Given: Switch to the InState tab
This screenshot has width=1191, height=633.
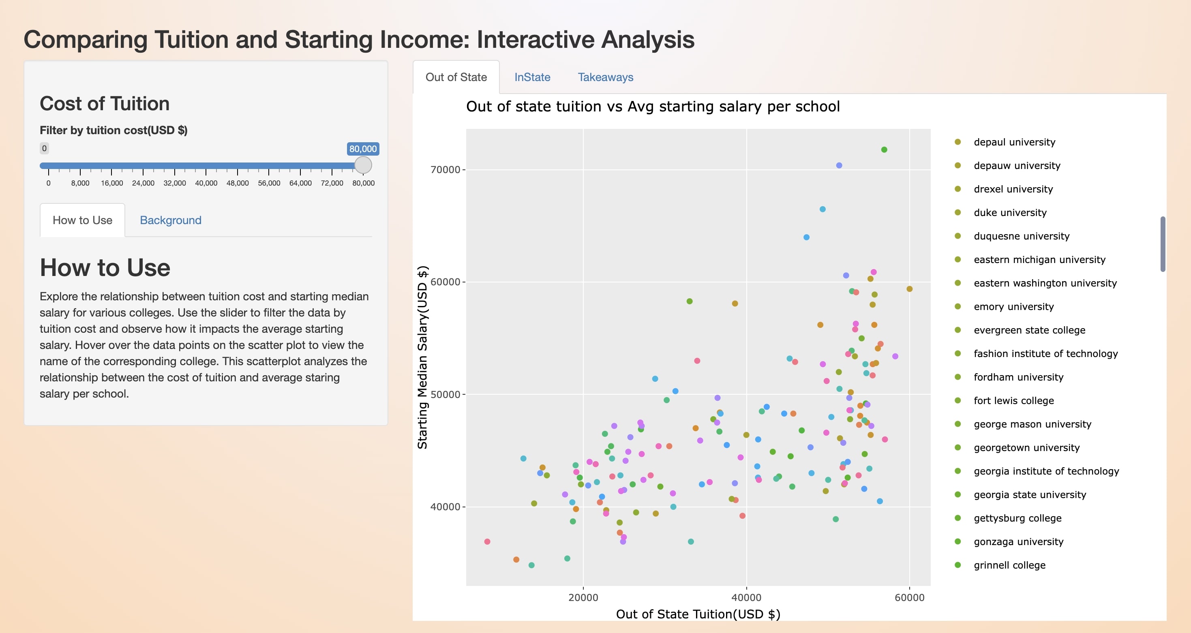Looking at the screenshot, I should click(532, 77).
